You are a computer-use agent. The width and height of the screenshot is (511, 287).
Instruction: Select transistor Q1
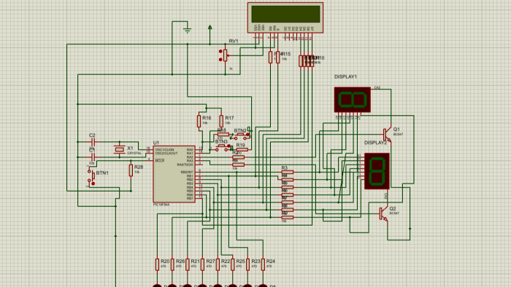[387, 134]
